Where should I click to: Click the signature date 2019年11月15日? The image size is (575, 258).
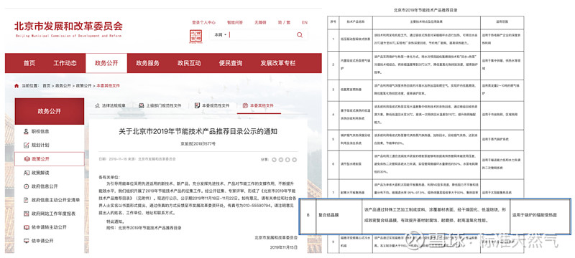click(283, 247)
